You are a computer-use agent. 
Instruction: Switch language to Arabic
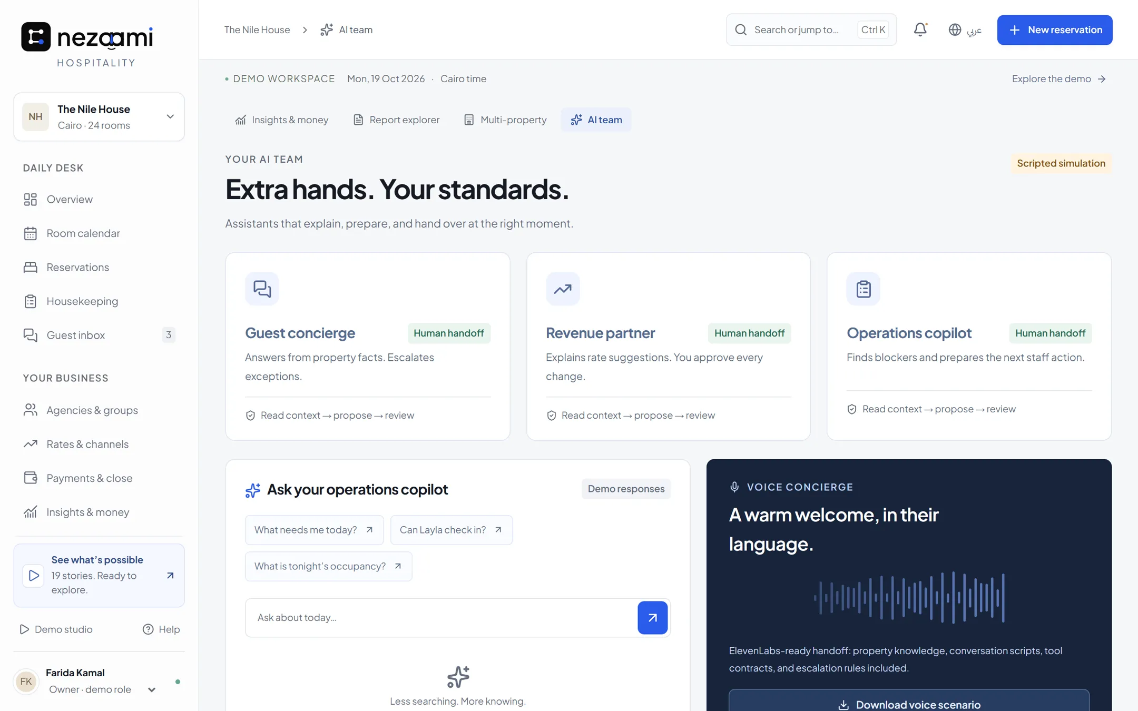pyautogui.click(x=974, y=30)
